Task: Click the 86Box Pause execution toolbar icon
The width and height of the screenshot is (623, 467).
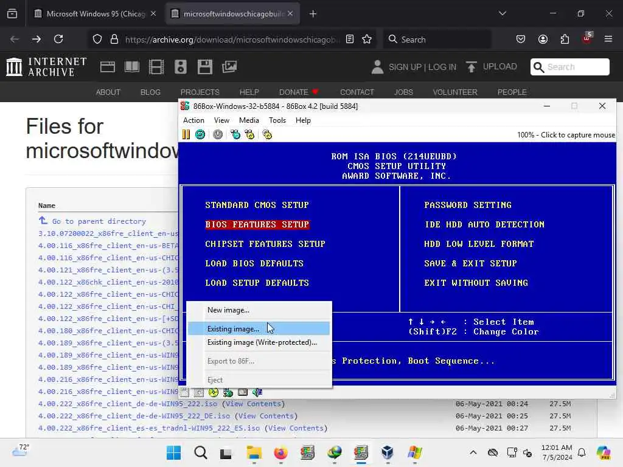Action: pos(186,134)
